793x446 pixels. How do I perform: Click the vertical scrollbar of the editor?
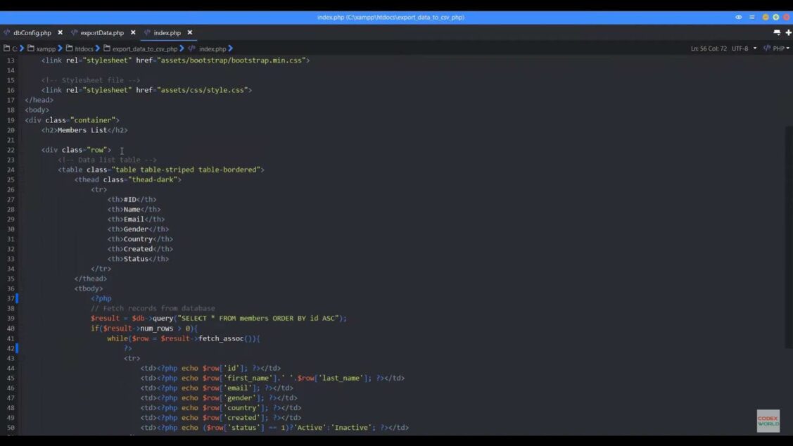coord(789,238)
